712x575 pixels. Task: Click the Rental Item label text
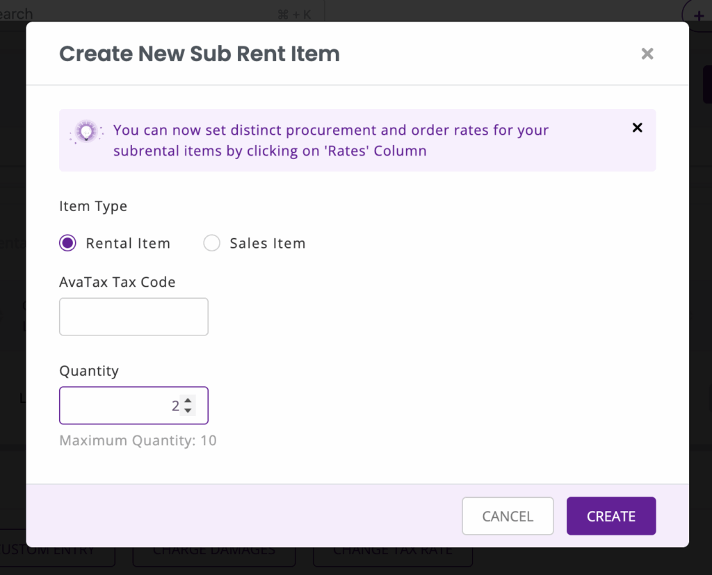coord(128,244)
